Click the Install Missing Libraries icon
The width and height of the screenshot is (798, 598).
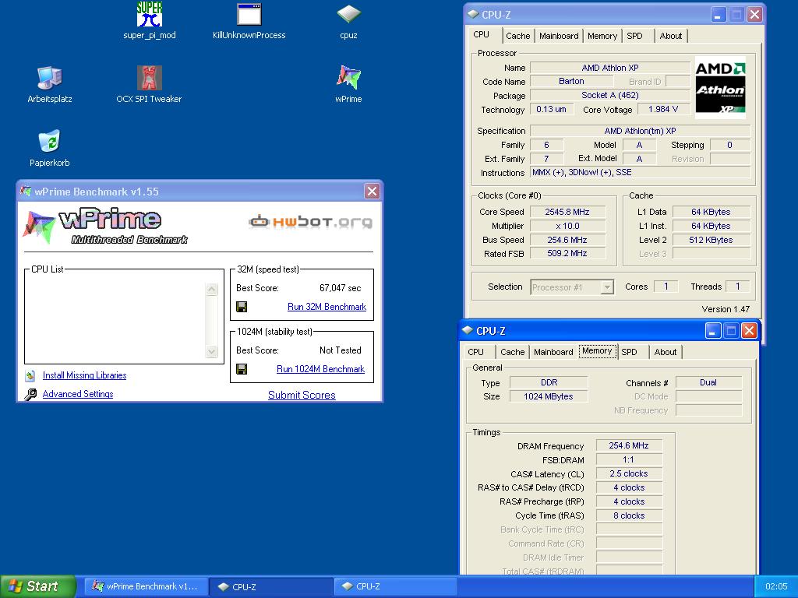coord(30,375)
